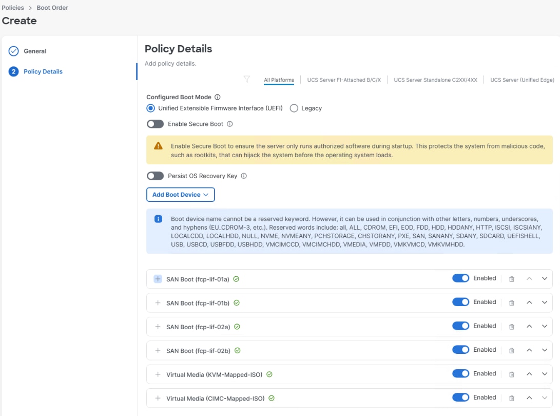Open UCS Server (Unified Edge) tab
This screenshot has width=560, height=416.
[522, 80]
